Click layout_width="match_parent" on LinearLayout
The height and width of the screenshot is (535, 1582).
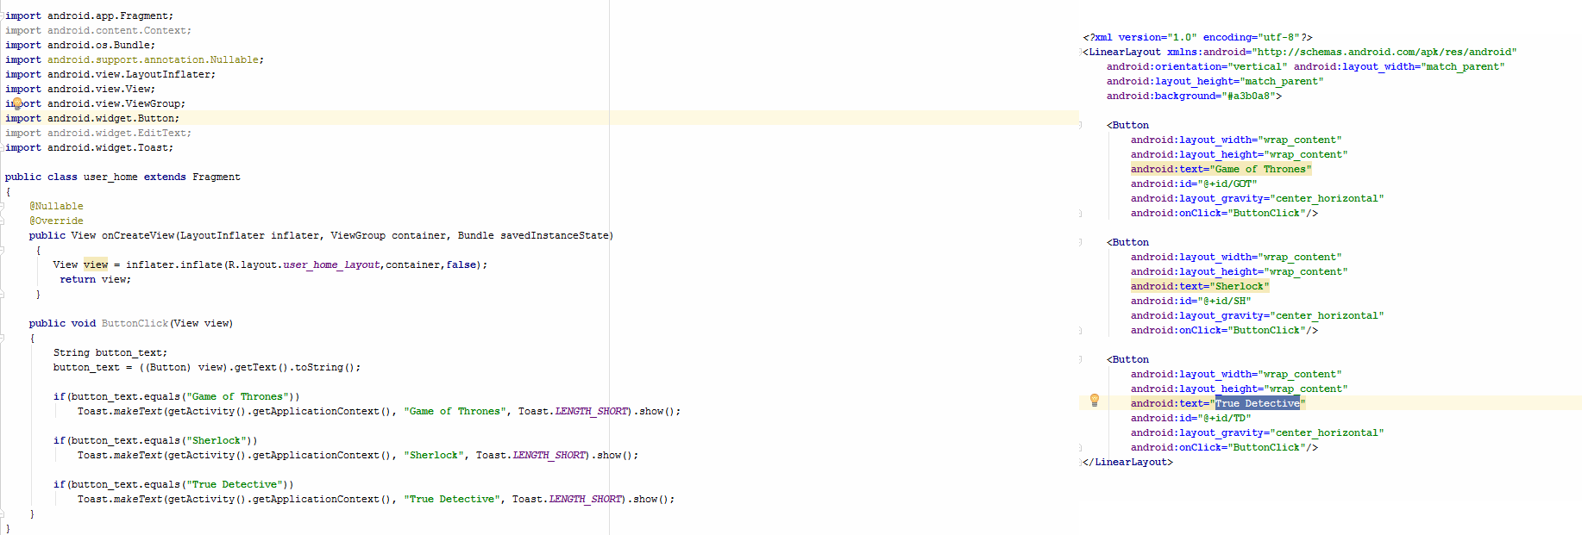point(1399,66)
